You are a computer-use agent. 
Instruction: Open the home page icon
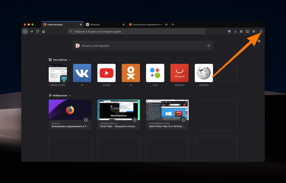tap(44, 31)
